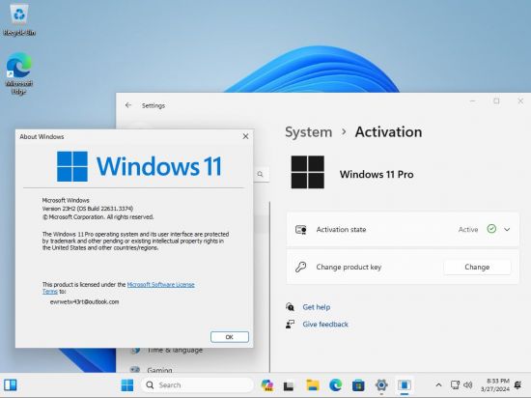The height and width of the screenshot is (398, 531).
Task: Click the Settings search magnifier icon
Action: coord(260,174)
